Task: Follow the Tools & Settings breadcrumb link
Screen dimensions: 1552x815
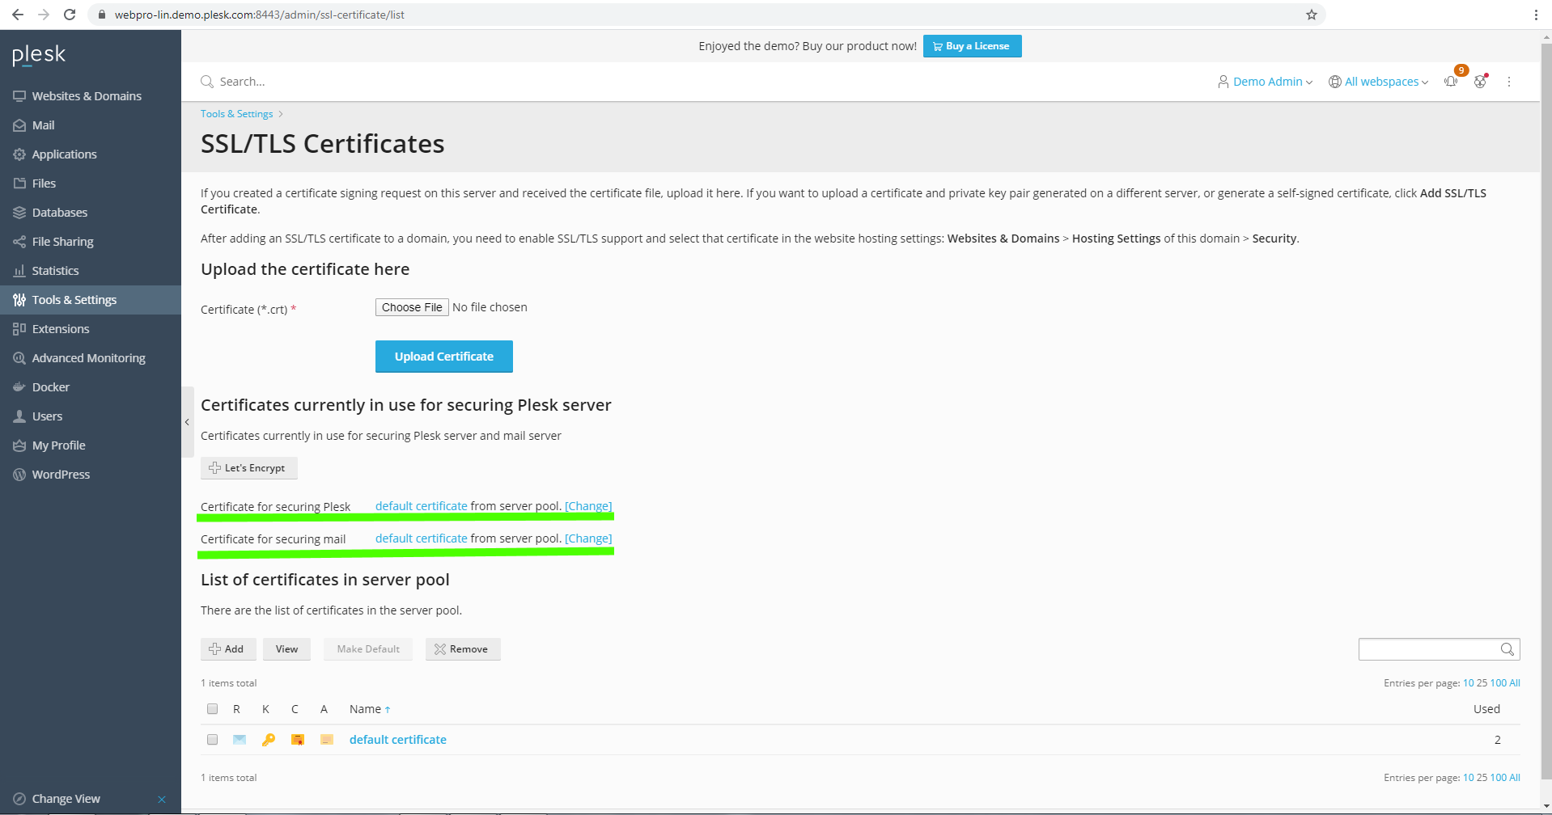Action: [x=236, y=114]
